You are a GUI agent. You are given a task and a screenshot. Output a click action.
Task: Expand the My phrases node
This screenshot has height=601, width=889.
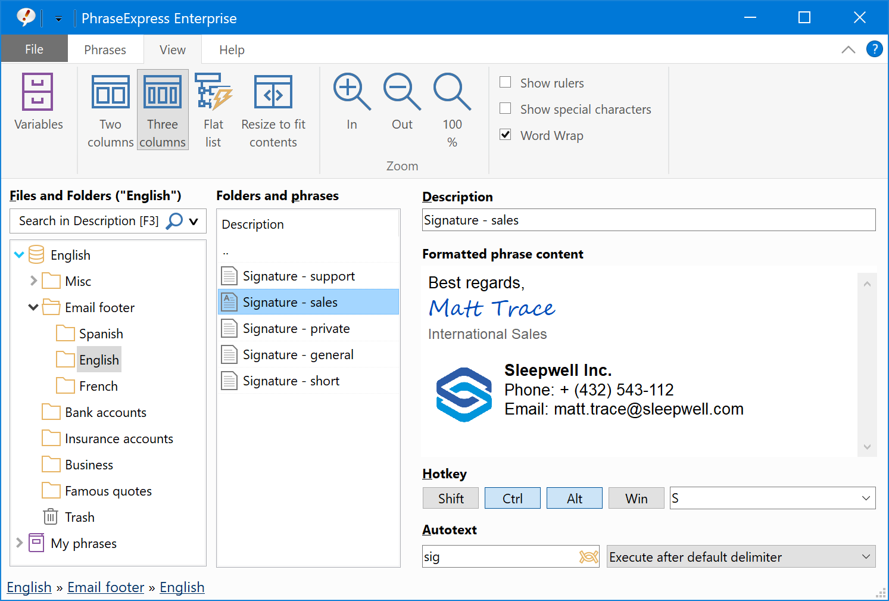click(x=19, y=543)
